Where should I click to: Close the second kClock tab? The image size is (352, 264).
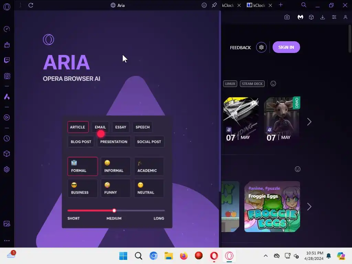pyautogui.click(x=270, y=5)
